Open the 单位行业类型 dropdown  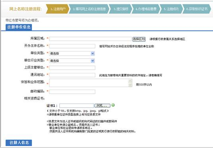[x=72, y=61]
